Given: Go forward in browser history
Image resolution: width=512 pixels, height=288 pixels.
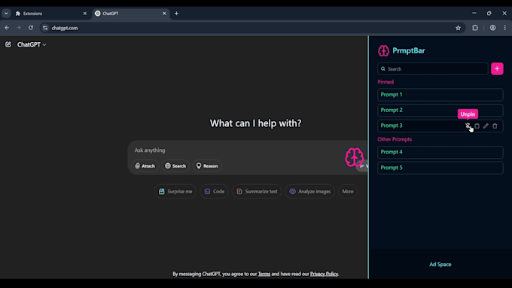Looking at the screenshot, I should click(x=19, y=28).
